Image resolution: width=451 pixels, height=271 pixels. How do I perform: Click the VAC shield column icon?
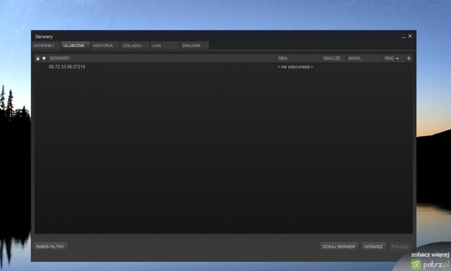pos(44,58)
